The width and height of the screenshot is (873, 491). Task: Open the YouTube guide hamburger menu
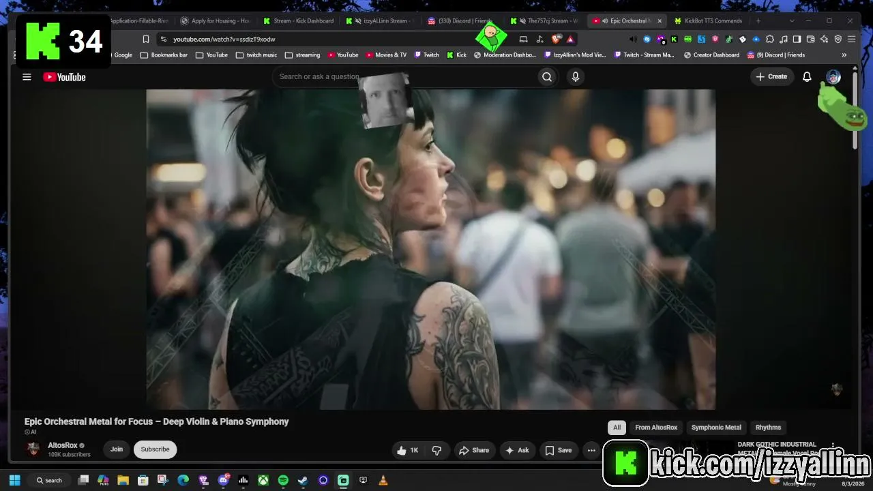27,77
